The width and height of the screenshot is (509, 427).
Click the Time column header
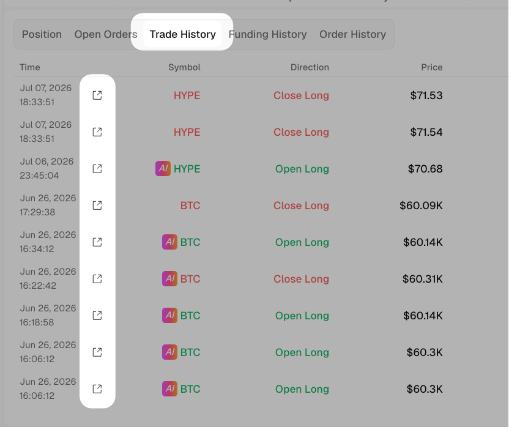(30, 67)
